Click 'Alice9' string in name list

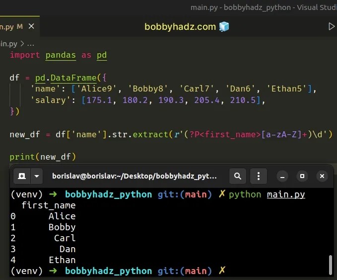[96, 89]
